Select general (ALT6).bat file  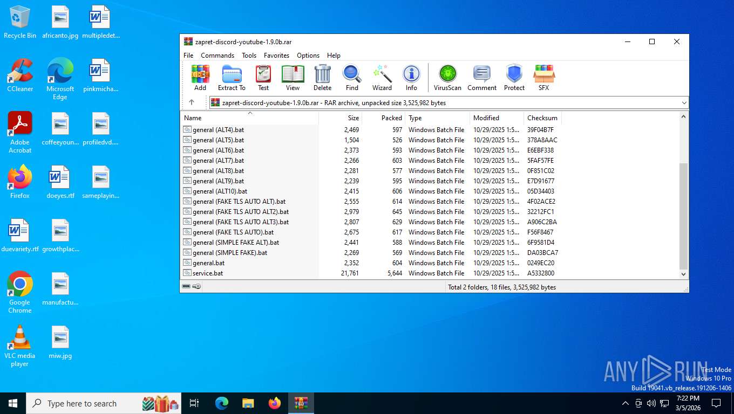click(218, 150)
